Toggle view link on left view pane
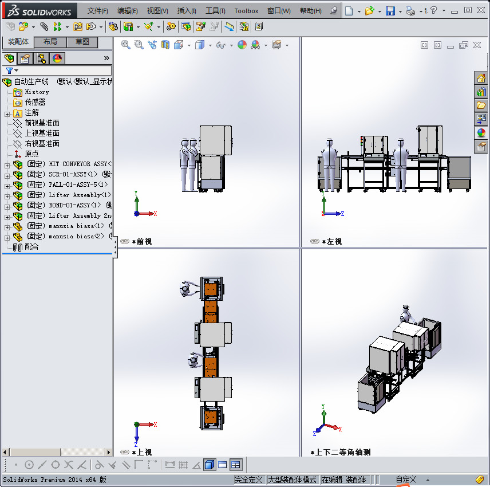Screen dimensions: 490x487 315,241
